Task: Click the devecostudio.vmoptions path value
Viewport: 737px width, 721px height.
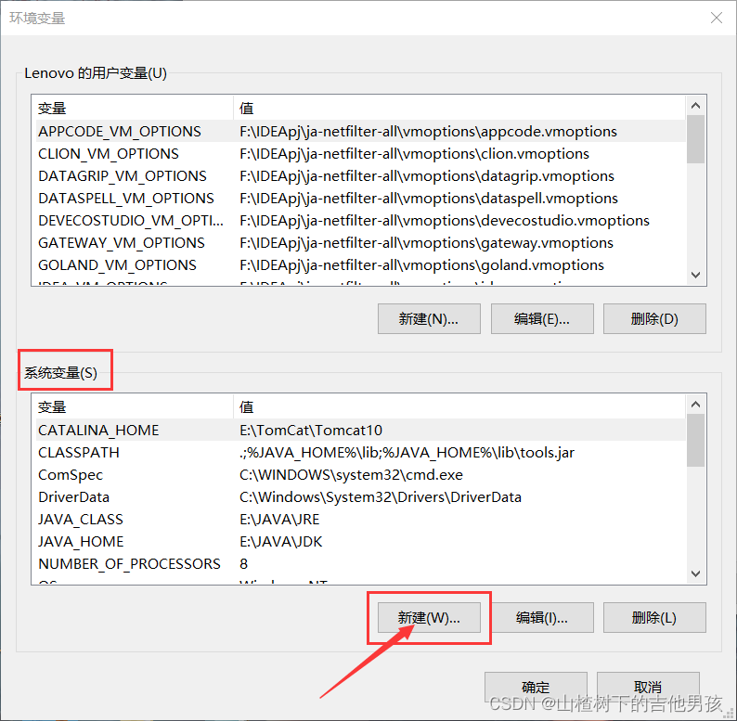Action: [x=445, y=221]
